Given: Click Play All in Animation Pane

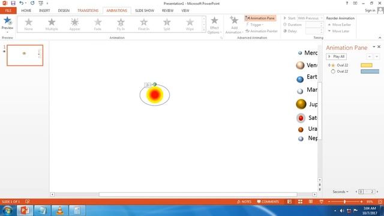Looking at the screenshot, I should click(x=336, y=56).
